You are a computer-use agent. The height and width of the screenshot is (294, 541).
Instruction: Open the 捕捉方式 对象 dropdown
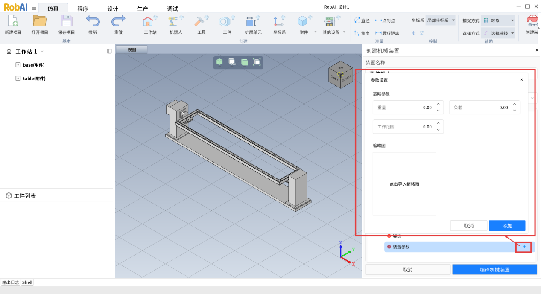click(x=498, y=20)
